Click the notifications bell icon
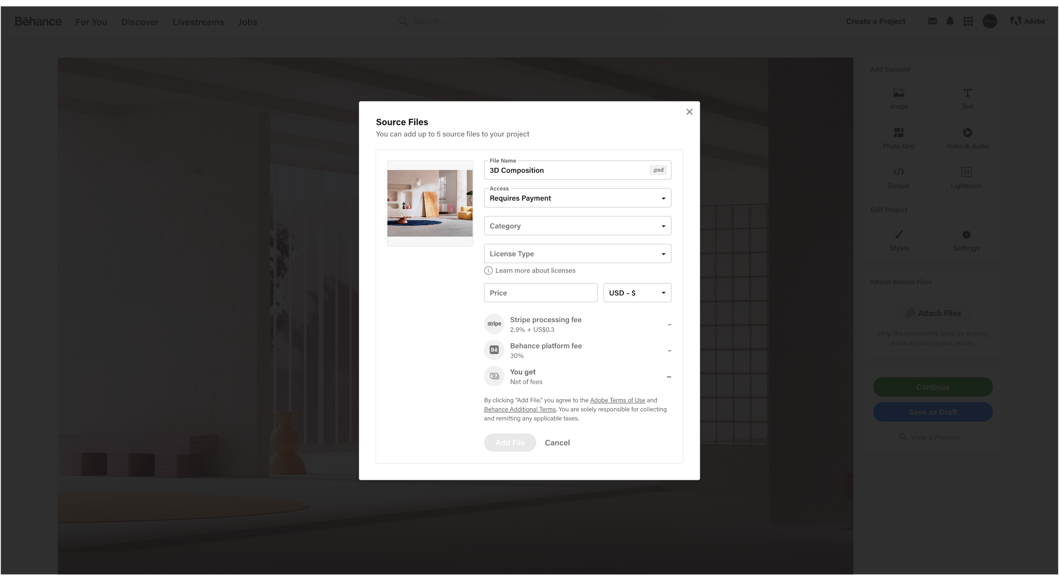This screenshot has height=581, width=1059. coord(950,21)
